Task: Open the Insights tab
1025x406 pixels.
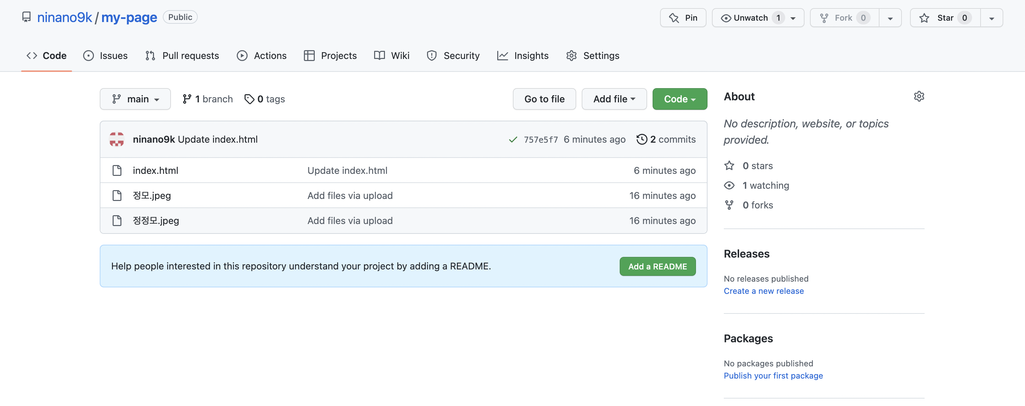Action: [523, 56]
